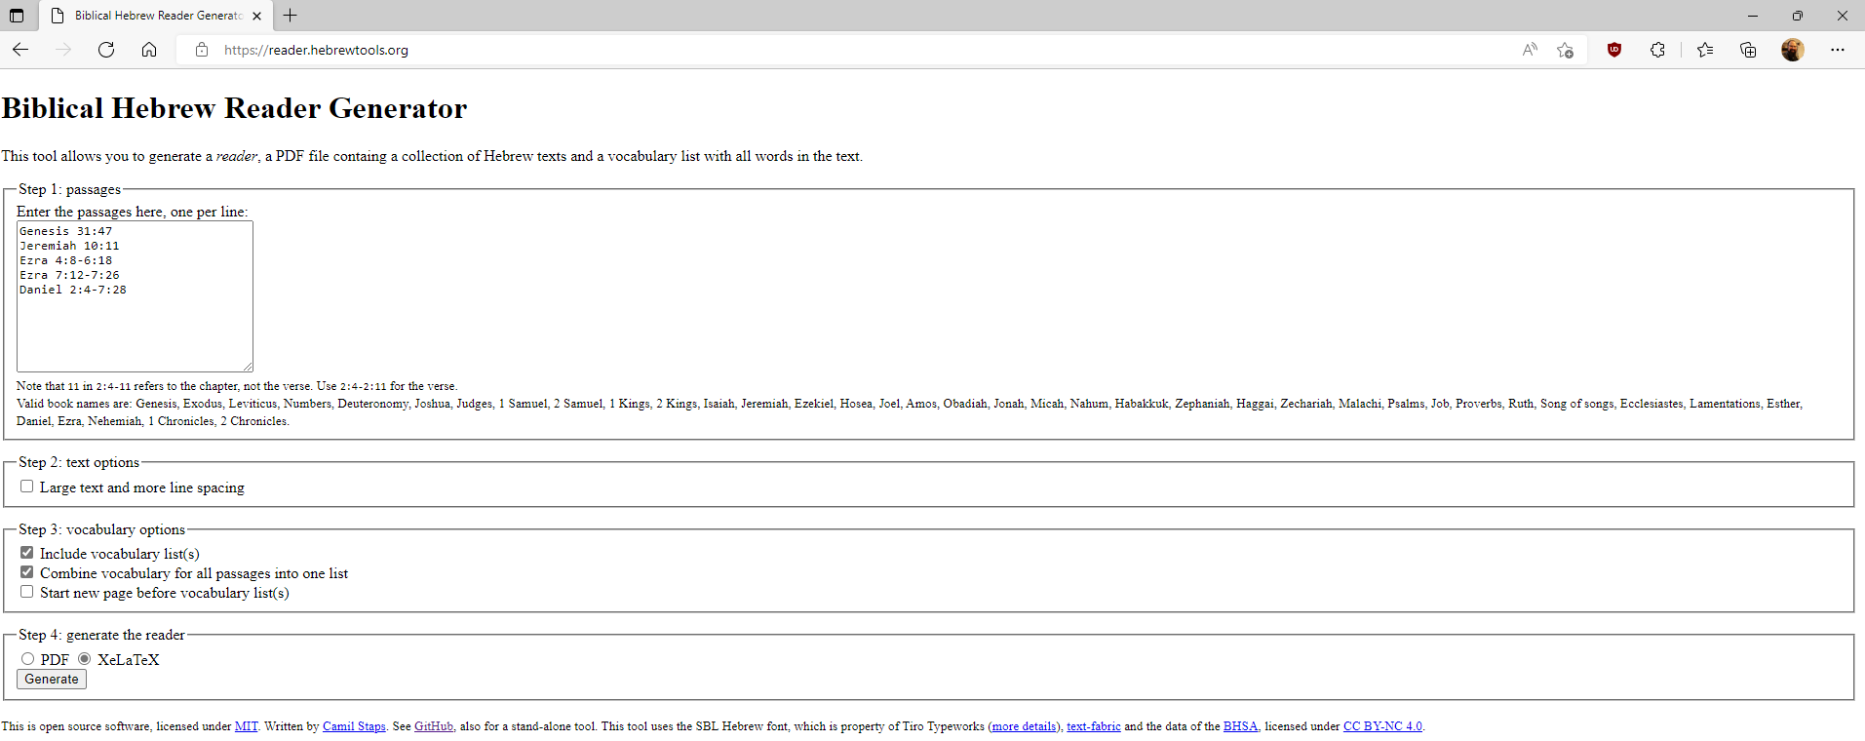The width and height of the screenshot is (1865, 741).
Task: Go to the browser Home page icon
Action: tap(149, 50)
